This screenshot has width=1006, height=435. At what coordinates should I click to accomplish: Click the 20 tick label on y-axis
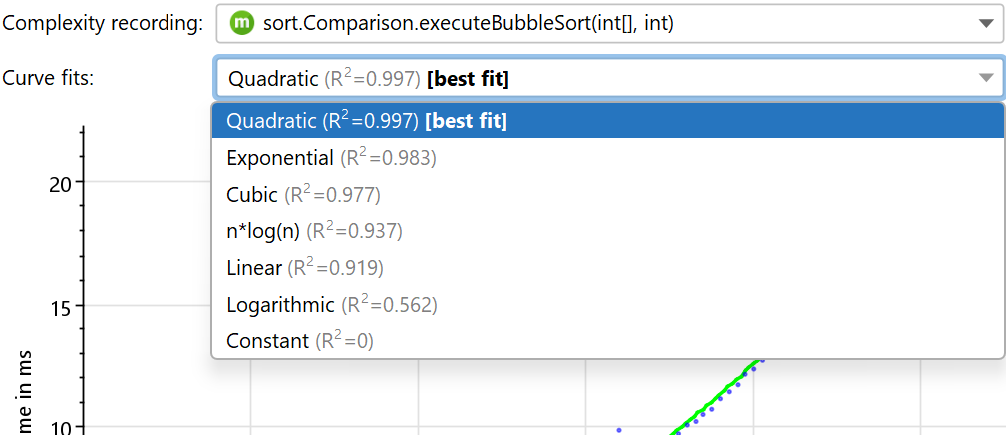click(58, 183)
